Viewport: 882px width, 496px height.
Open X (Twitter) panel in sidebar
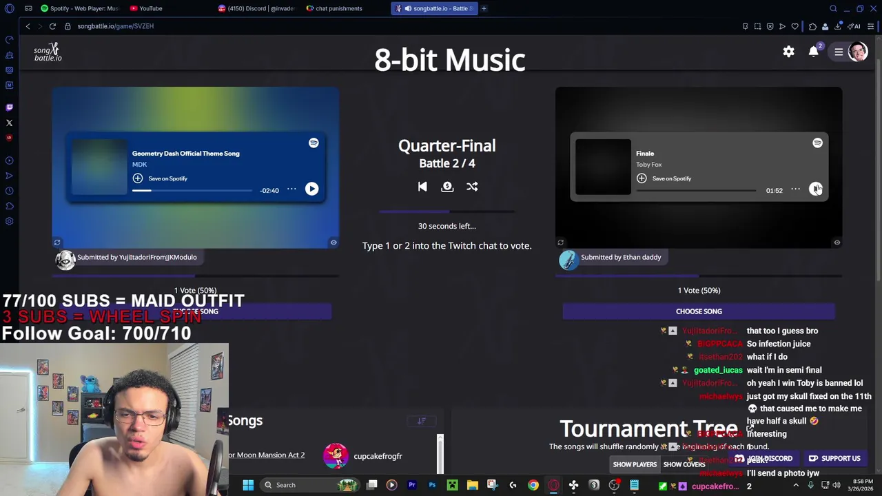pos(9,123)
